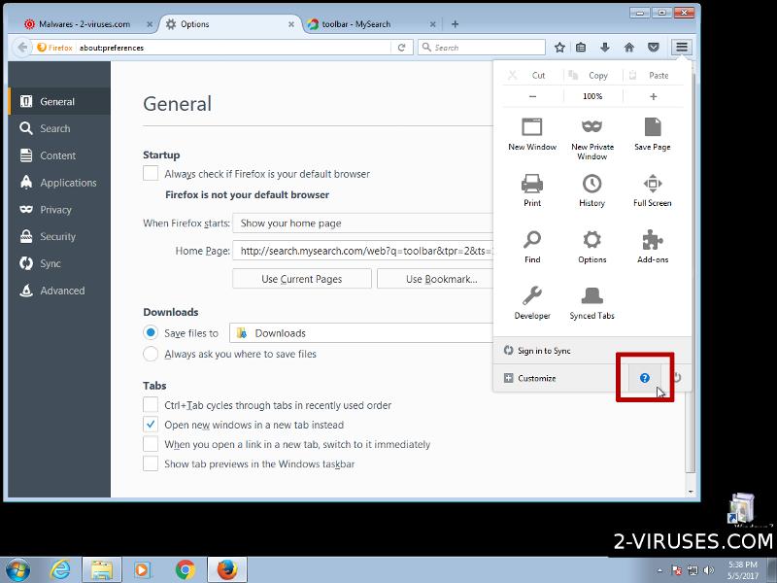This screenshot has width=777, height=583.
Task: Click the Downloads folder path field
Action: coord(361,332)
